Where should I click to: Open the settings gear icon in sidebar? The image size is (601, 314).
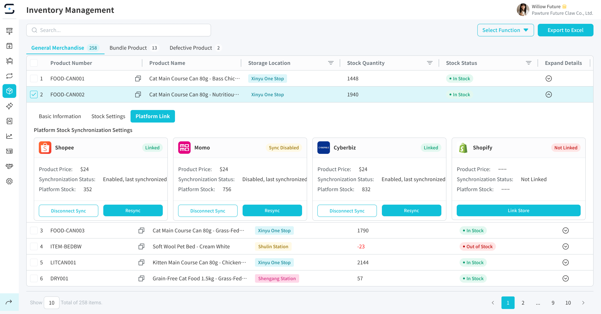coord(9,181)
